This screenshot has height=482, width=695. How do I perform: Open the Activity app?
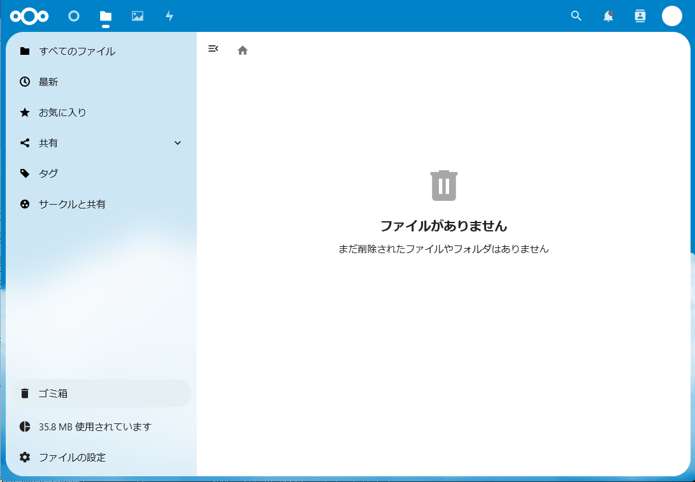coord(169,16)
